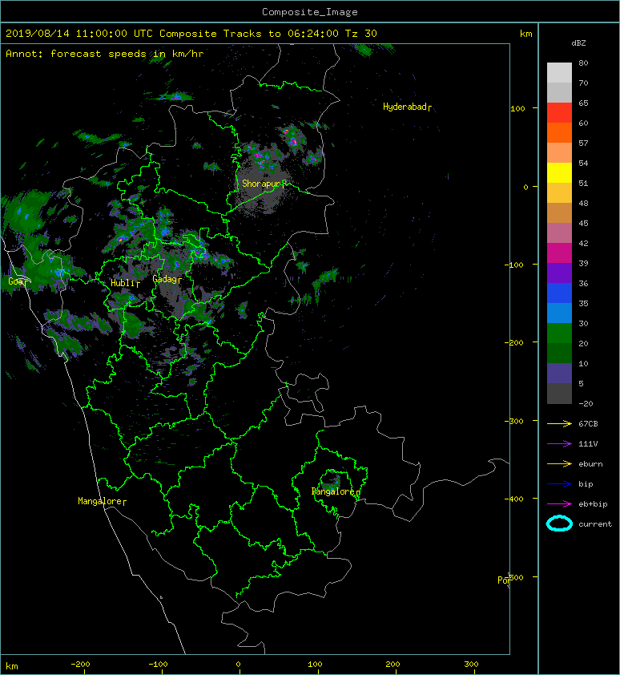
Task: Select the light gray 80 dBZ swatch
Action: point(559,72)
